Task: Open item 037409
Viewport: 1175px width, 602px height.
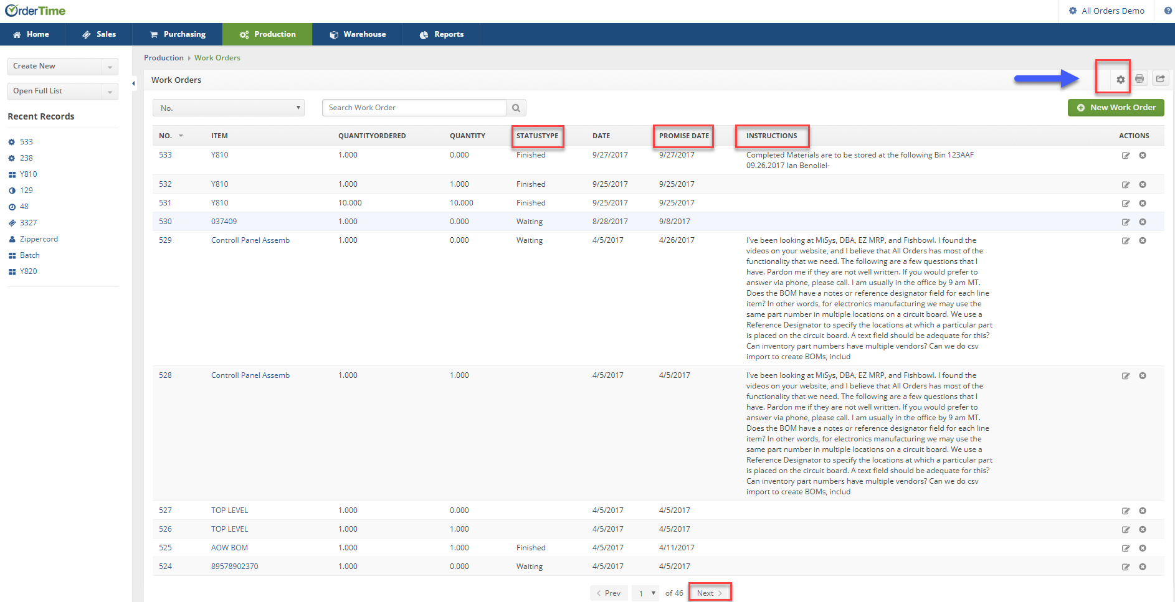Action: pos(224,222)
